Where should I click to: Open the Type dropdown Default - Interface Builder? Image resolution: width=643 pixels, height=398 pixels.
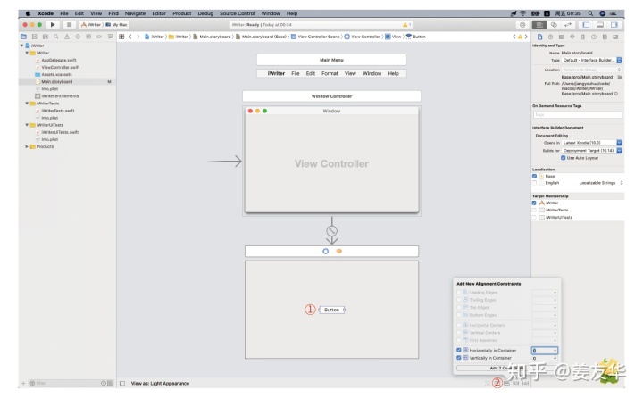tap(591, 60)
